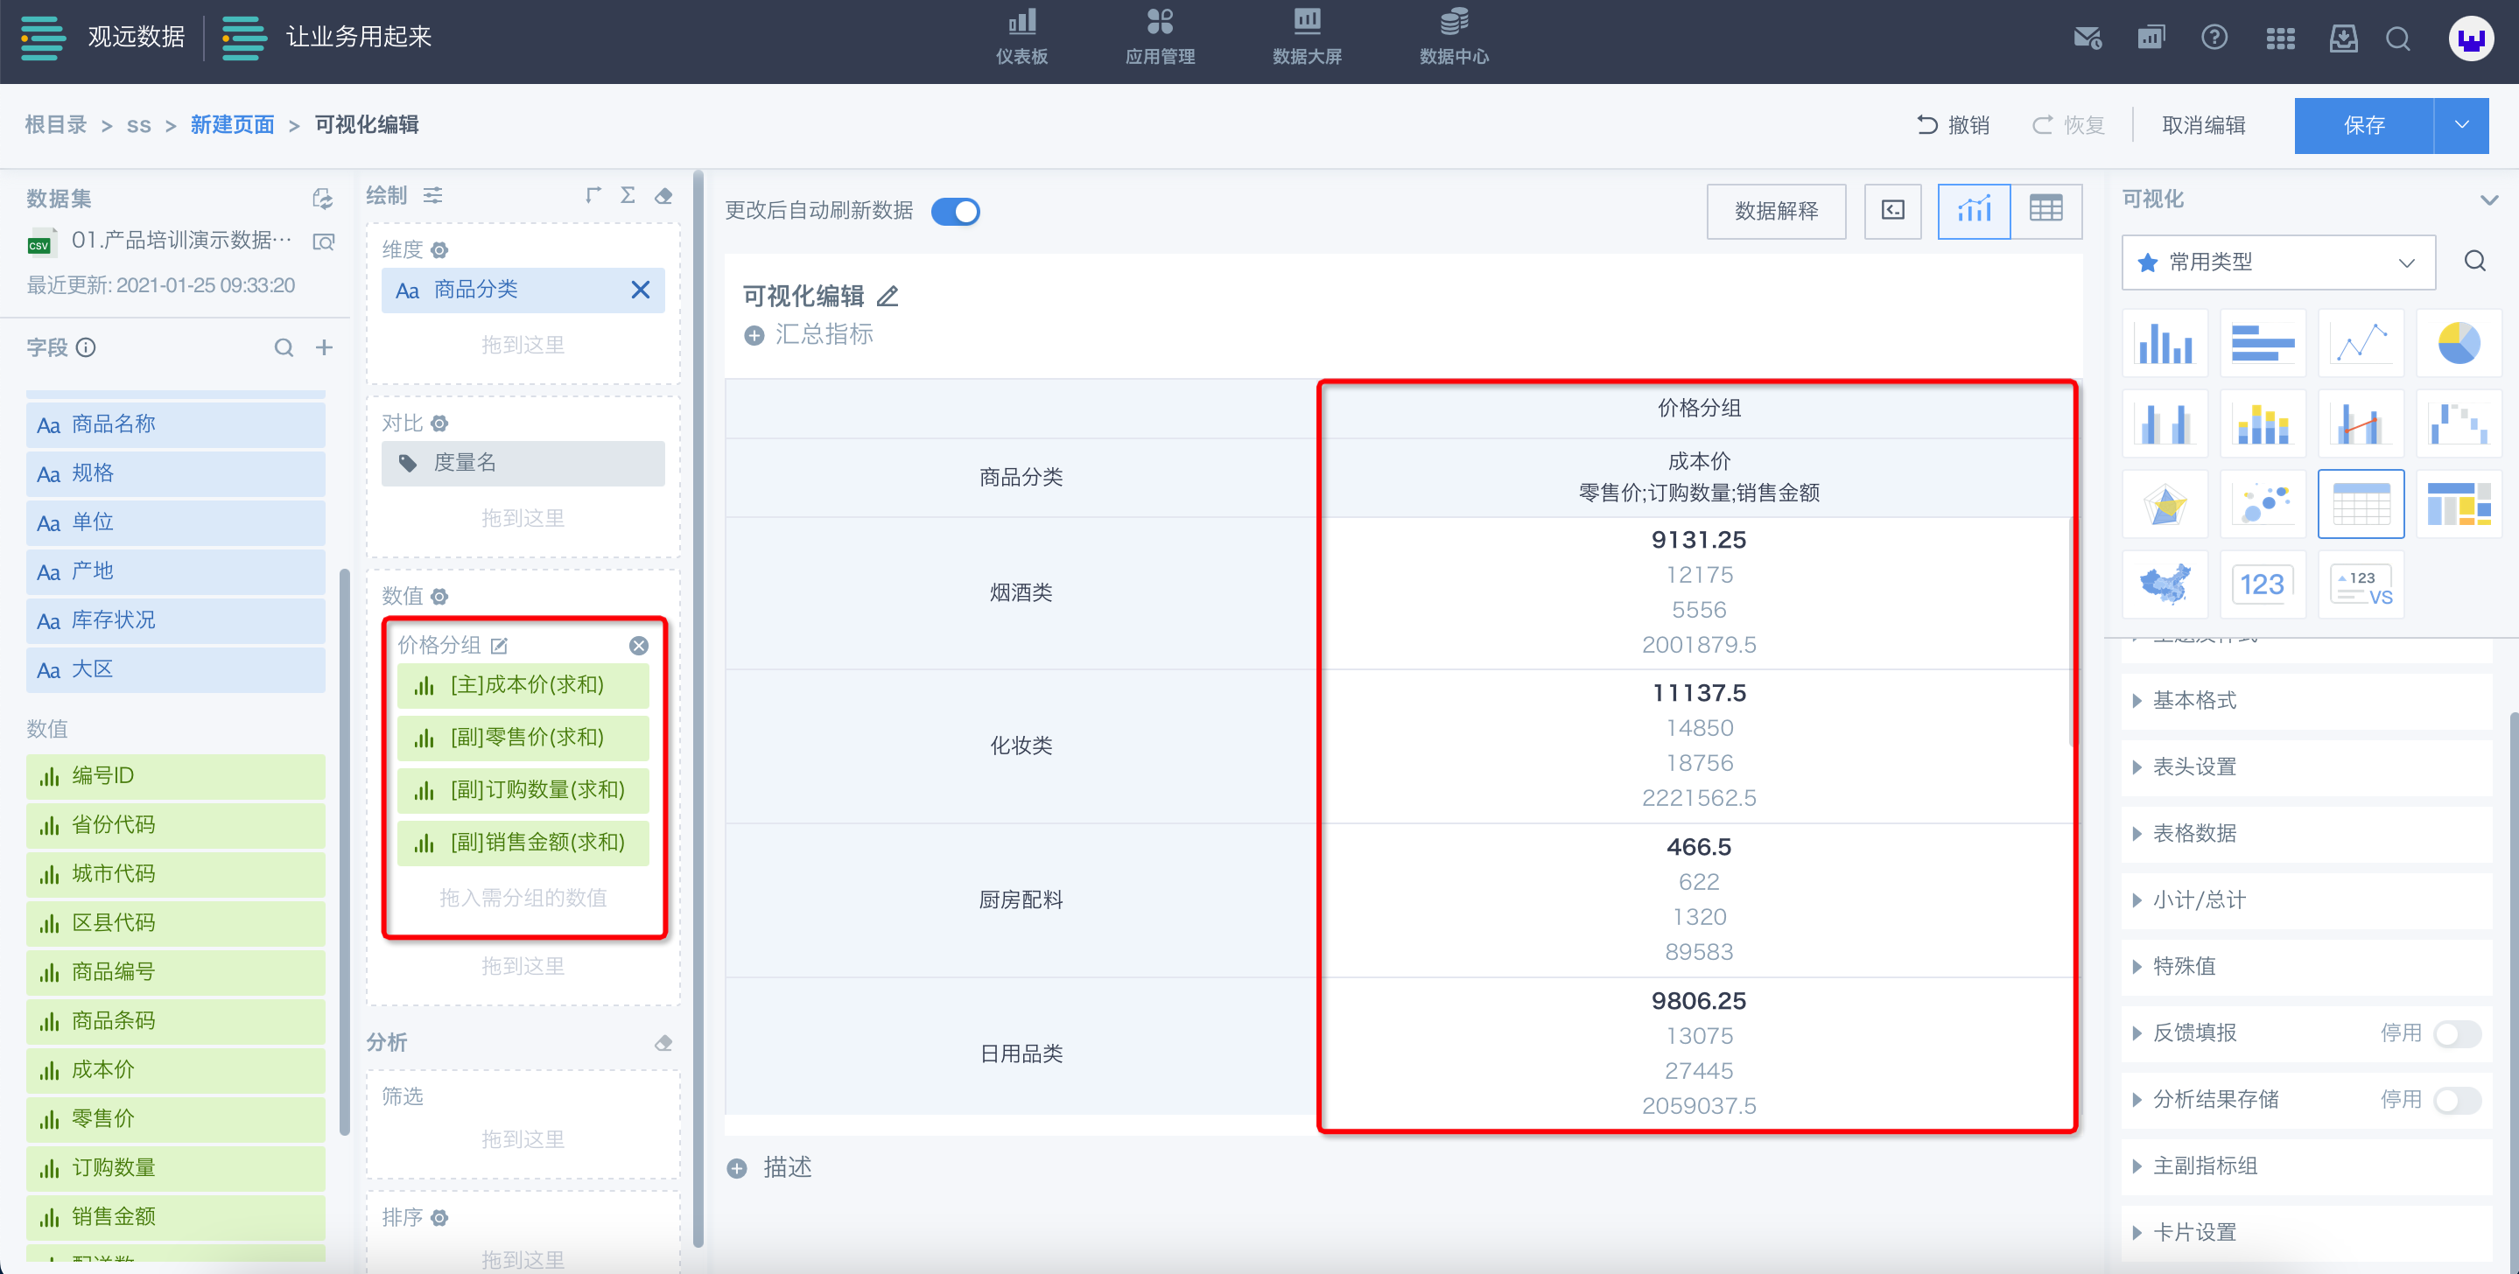This screenshot has width=2519, height=1274.
Task: Go to 数据中心 in top navigation
Action: [1453, 36]
